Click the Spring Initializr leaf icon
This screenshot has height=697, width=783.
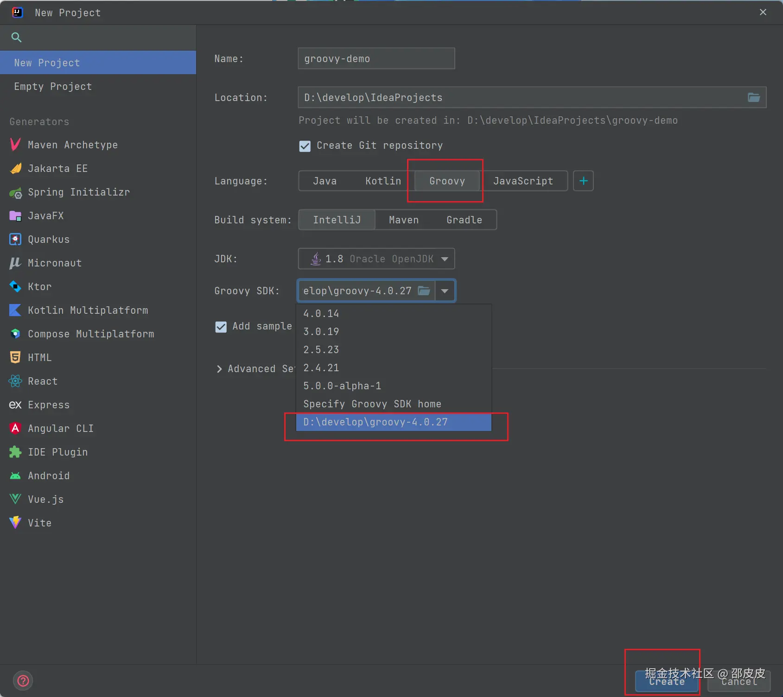15,192
